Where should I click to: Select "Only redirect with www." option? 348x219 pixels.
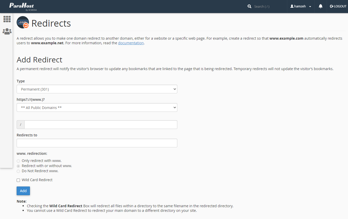tap(18, 161)
